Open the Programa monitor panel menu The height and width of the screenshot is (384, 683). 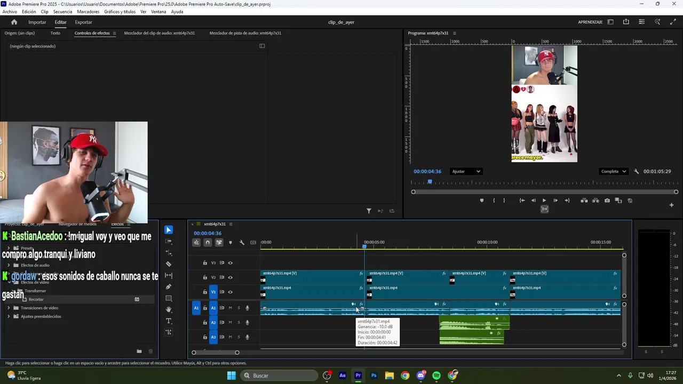click(x=455, y=33)
